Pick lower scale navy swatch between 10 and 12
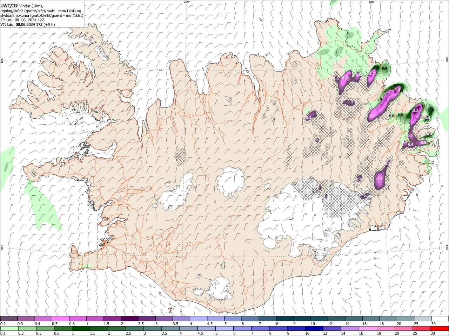449x336 pixels. pyautogui.click(x=314, y=328)
